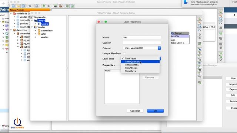
Task: Click the Redo icon in main toolbar
Action: click(x=49, y=6)
